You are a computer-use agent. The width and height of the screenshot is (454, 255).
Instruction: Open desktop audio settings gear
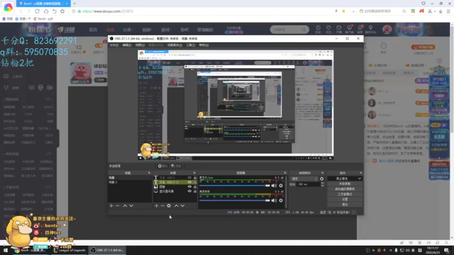click(x=281, y=201)
